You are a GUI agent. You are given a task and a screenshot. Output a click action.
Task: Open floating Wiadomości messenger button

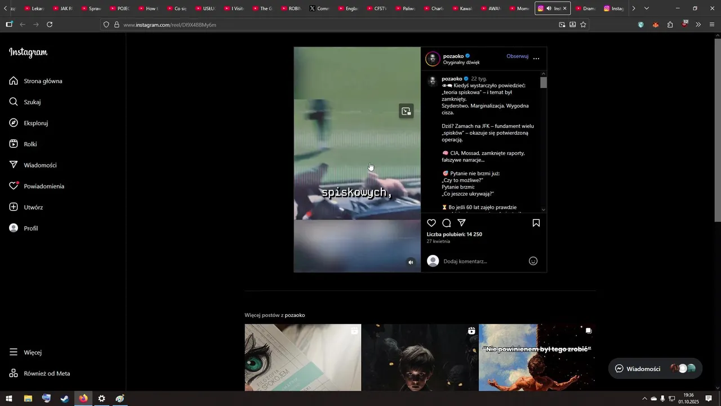pyautogui.click(x=655, y=369)
